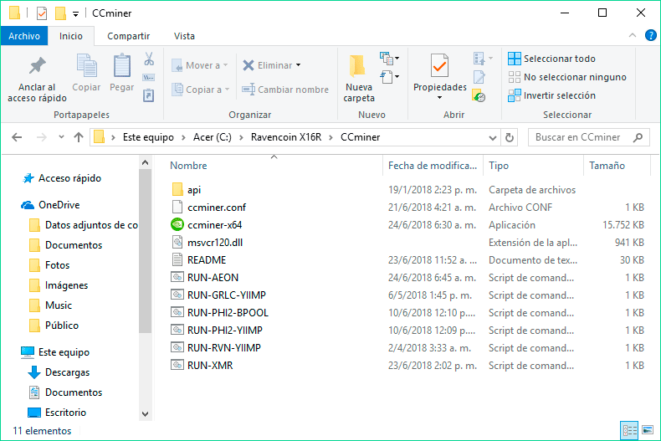Collapse the ribbon with the chevron
Viewport: 661px width, 441px height.
(x=633, y=35)
